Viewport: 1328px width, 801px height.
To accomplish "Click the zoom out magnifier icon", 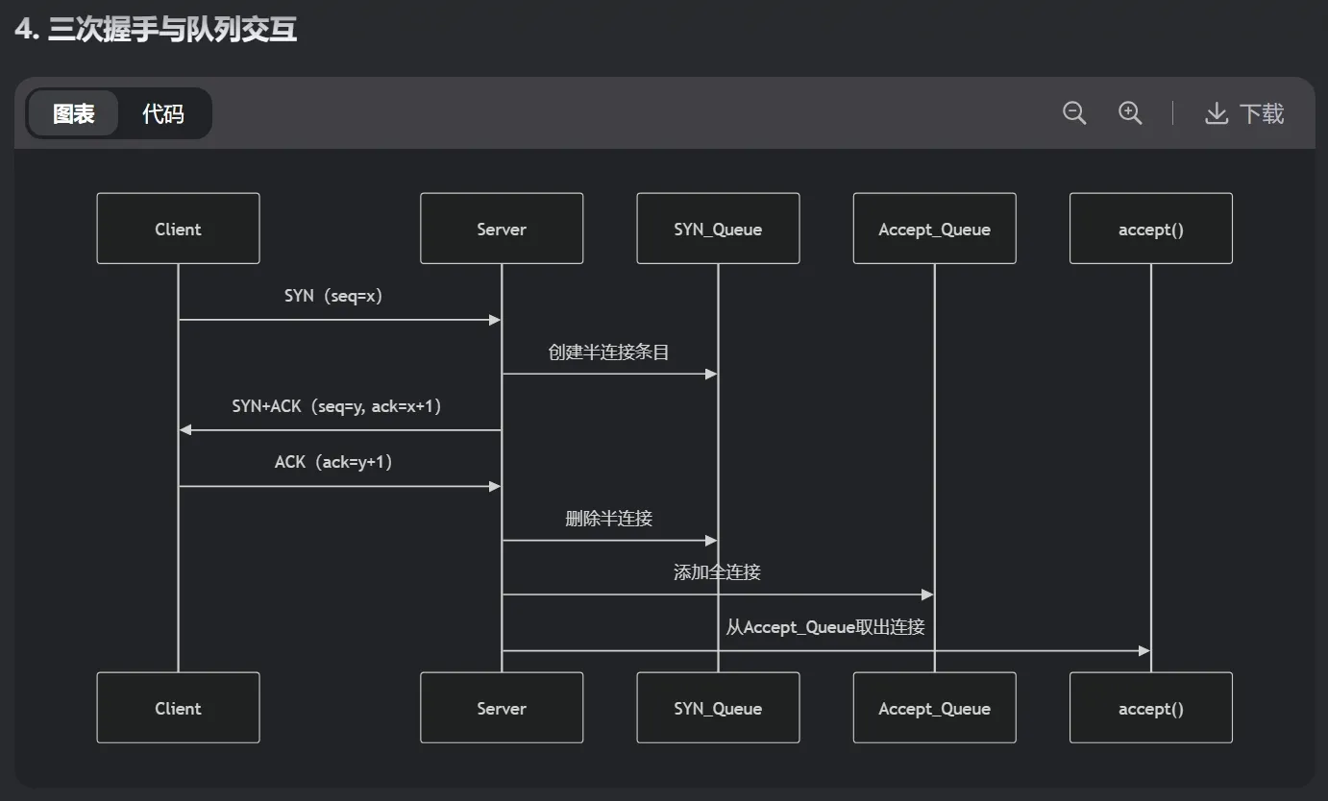I will coord(1074,113).
